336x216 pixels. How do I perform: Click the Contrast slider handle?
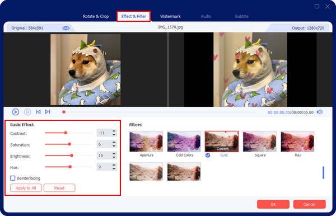point(66,133)
